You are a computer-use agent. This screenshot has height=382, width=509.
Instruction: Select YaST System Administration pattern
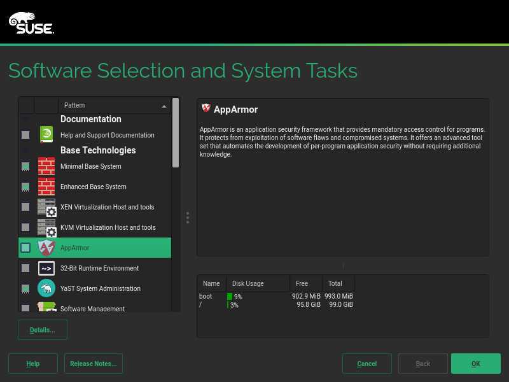[95, 288]
